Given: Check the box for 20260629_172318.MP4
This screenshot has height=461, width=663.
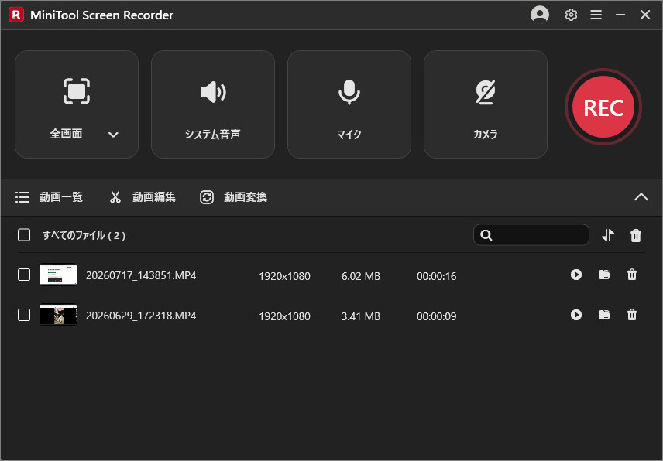Looking at the screenshot, I should point(24,315).
